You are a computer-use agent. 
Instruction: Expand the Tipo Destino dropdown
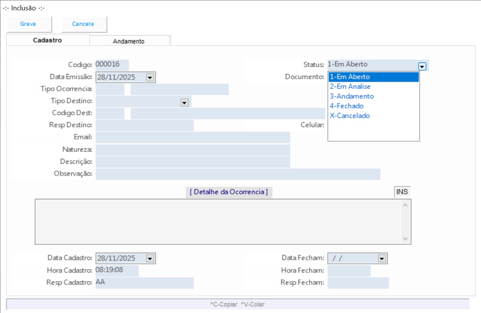pyautogui.click(x=185, y=102)
